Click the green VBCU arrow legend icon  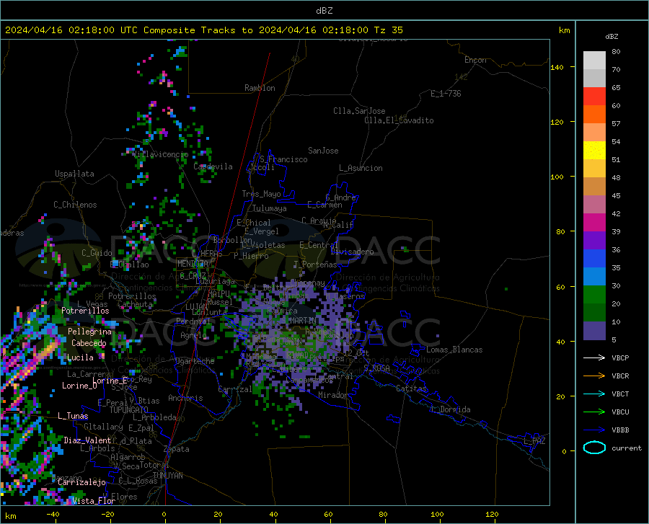click(594, 412)
